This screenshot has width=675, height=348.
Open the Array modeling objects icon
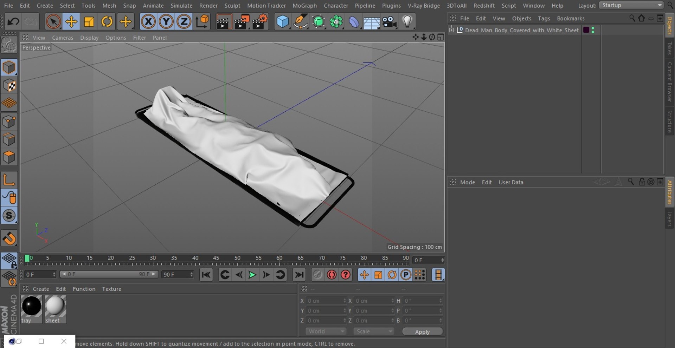336,22
